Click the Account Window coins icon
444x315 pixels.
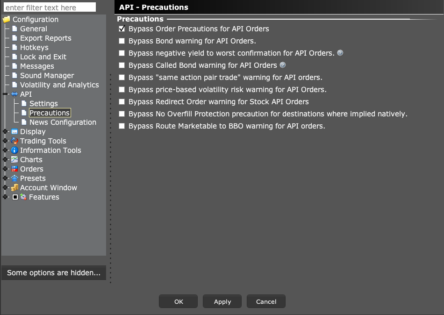tap(14, 187)
